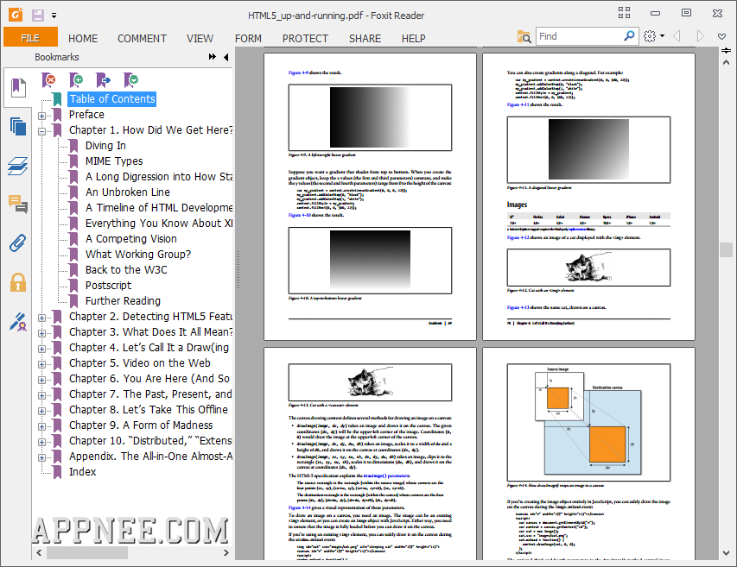Screen dimensions: 737x567
Task: Expand the Appendix bookmark node
Action: pyautogui.click(x=41, y=457)
